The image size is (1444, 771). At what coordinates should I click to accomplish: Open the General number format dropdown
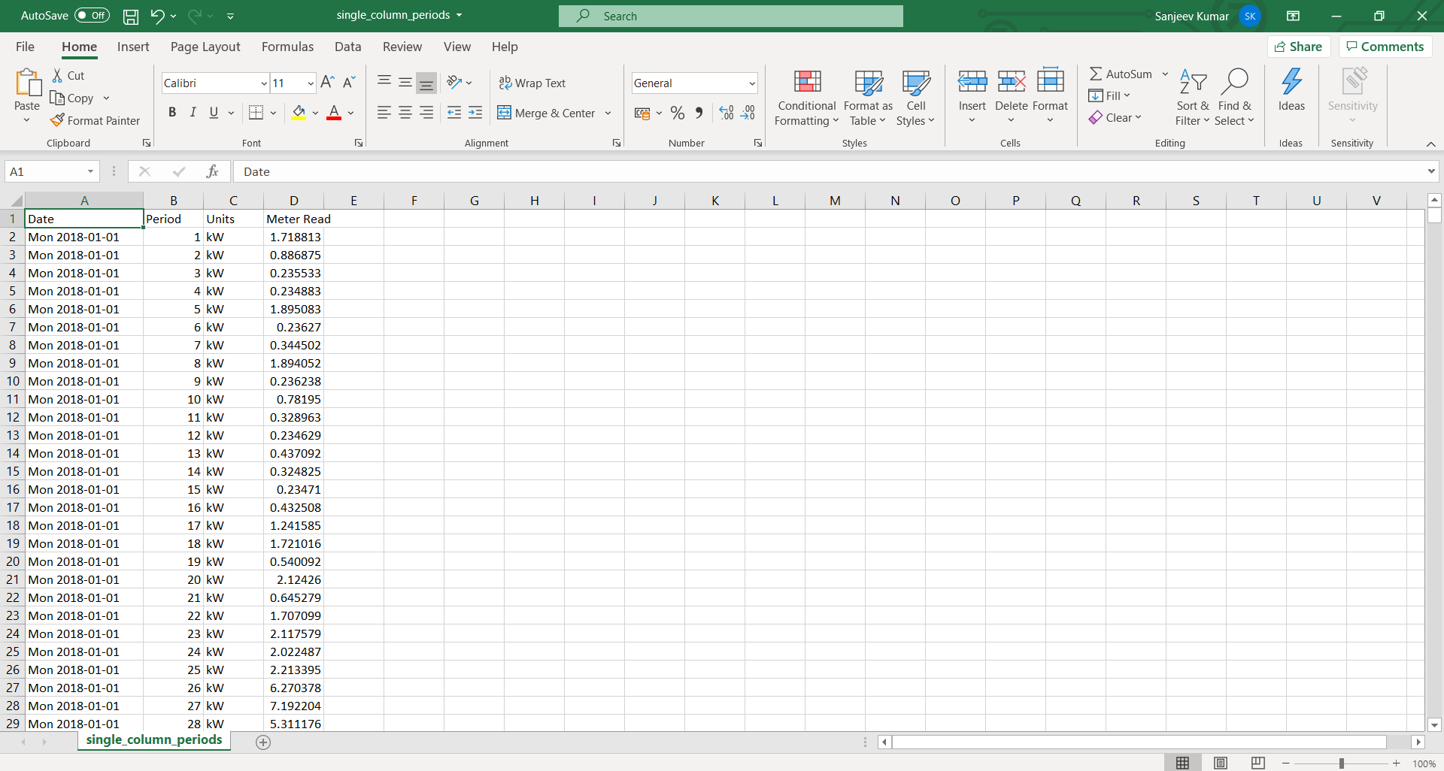coord(751,83)
